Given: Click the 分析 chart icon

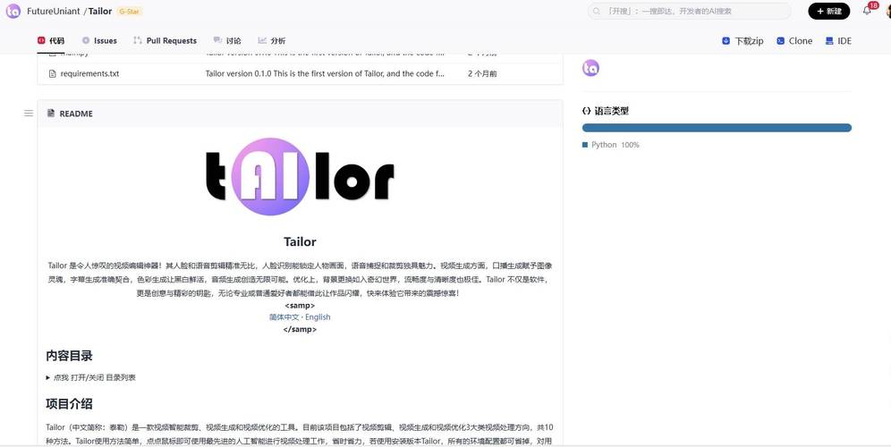Looking at the screenshot, I should [x=262, y=40].
